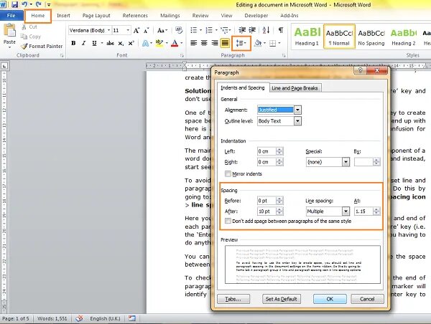Viewport: 431px width, 324px height.
Task: Click Clear Formatting icon
Action: [179, 30]
